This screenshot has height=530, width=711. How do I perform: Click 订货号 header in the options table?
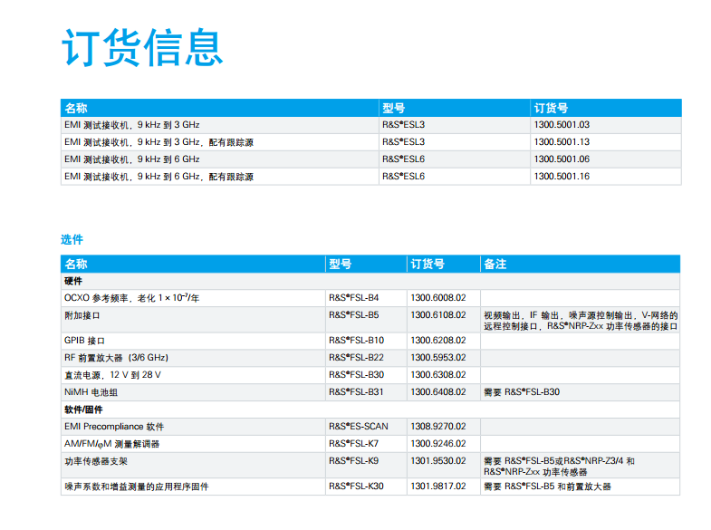[428, 264]
